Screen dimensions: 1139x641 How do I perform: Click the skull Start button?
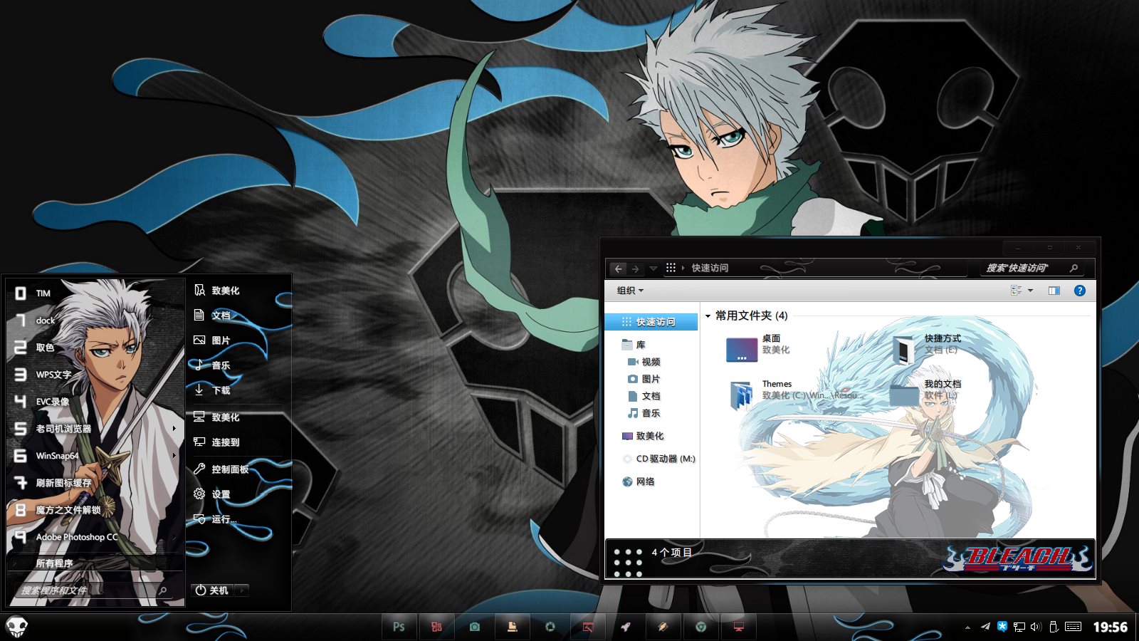pos(16,627)
